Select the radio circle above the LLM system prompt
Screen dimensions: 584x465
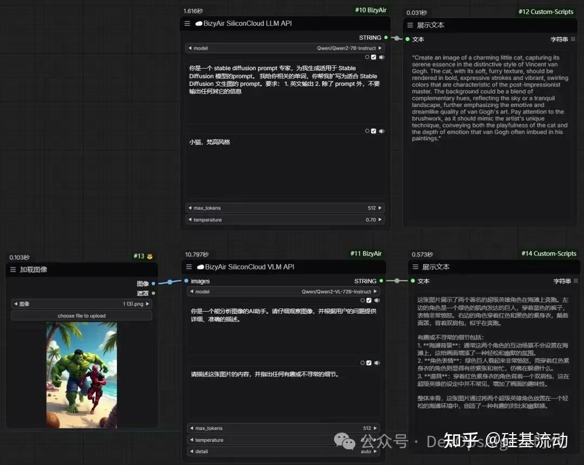[x=367, y=57]
